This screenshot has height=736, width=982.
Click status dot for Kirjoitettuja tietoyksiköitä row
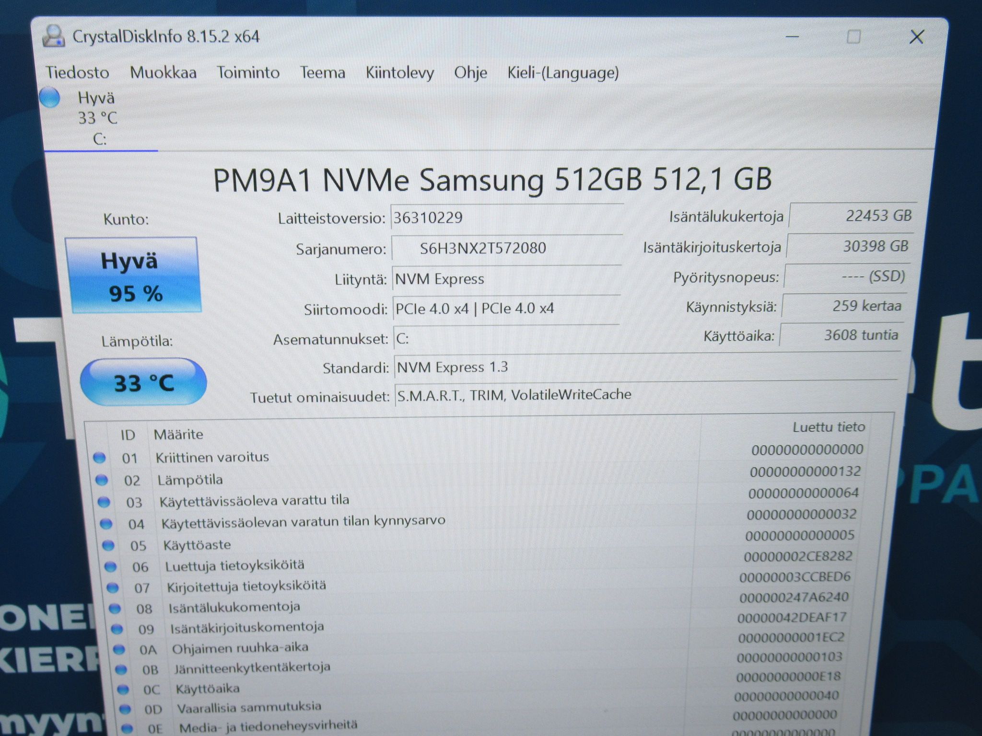112,587
